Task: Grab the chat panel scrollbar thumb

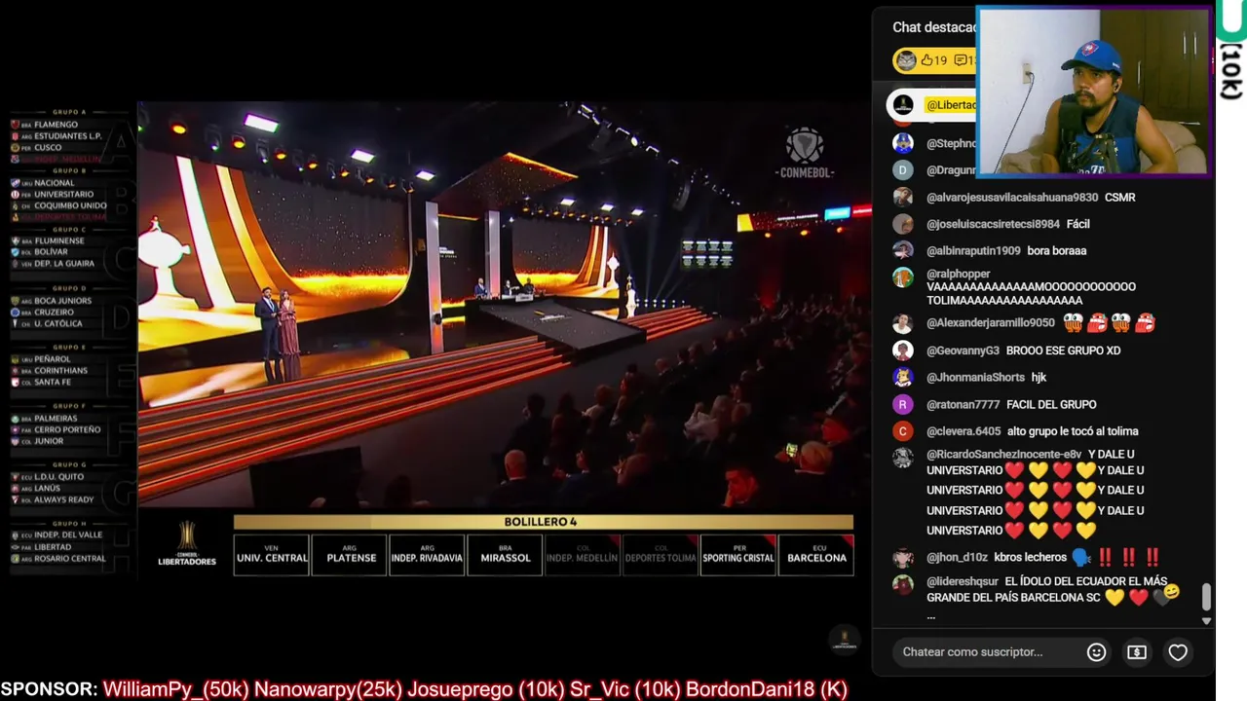Action: coord(1206,596)
